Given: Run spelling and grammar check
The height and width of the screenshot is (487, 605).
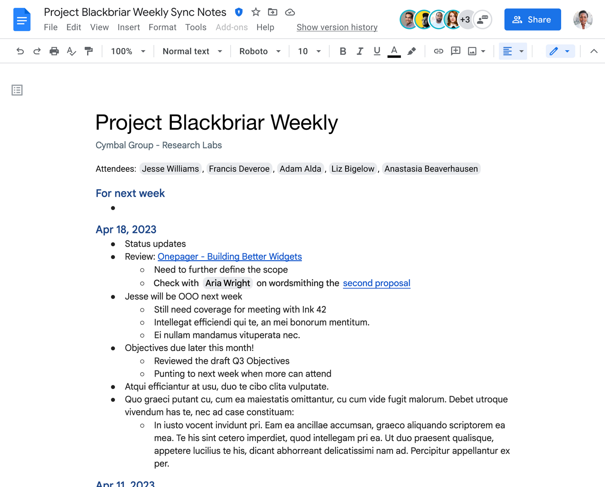Looking at the screenshot, I should pyautogui.click(x=71, y=51).
